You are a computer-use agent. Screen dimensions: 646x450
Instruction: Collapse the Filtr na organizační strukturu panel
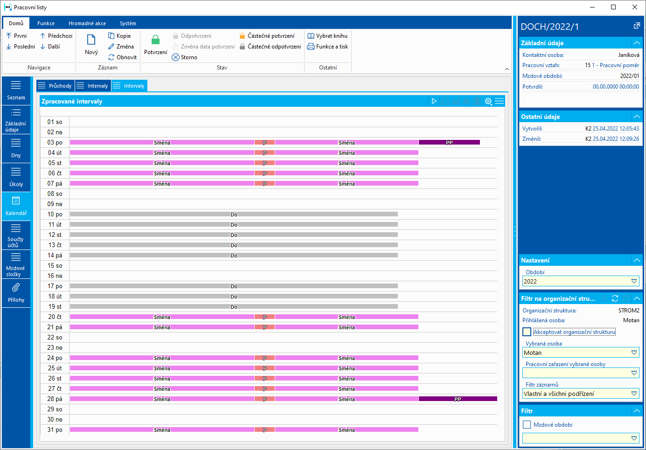tap(637, 298)
